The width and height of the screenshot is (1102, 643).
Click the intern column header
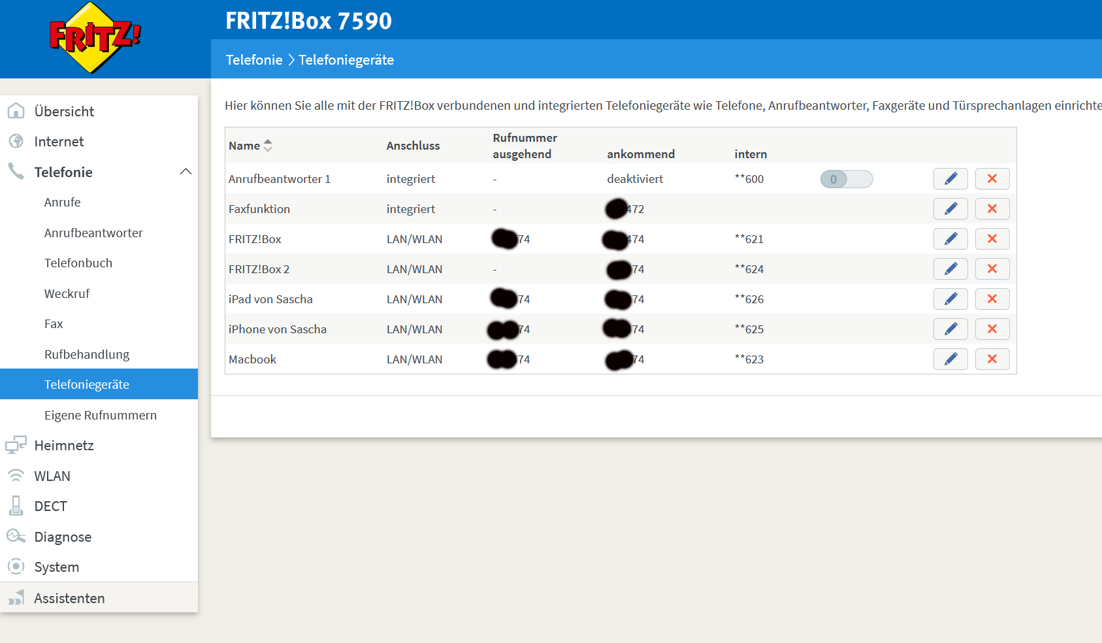[751, 154]
